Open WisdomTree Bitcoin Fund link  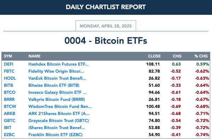pos(60,106)
